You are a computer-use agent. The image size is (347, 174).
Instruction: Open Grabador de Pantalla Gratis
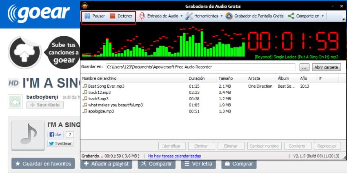click(x=254, y=16)
